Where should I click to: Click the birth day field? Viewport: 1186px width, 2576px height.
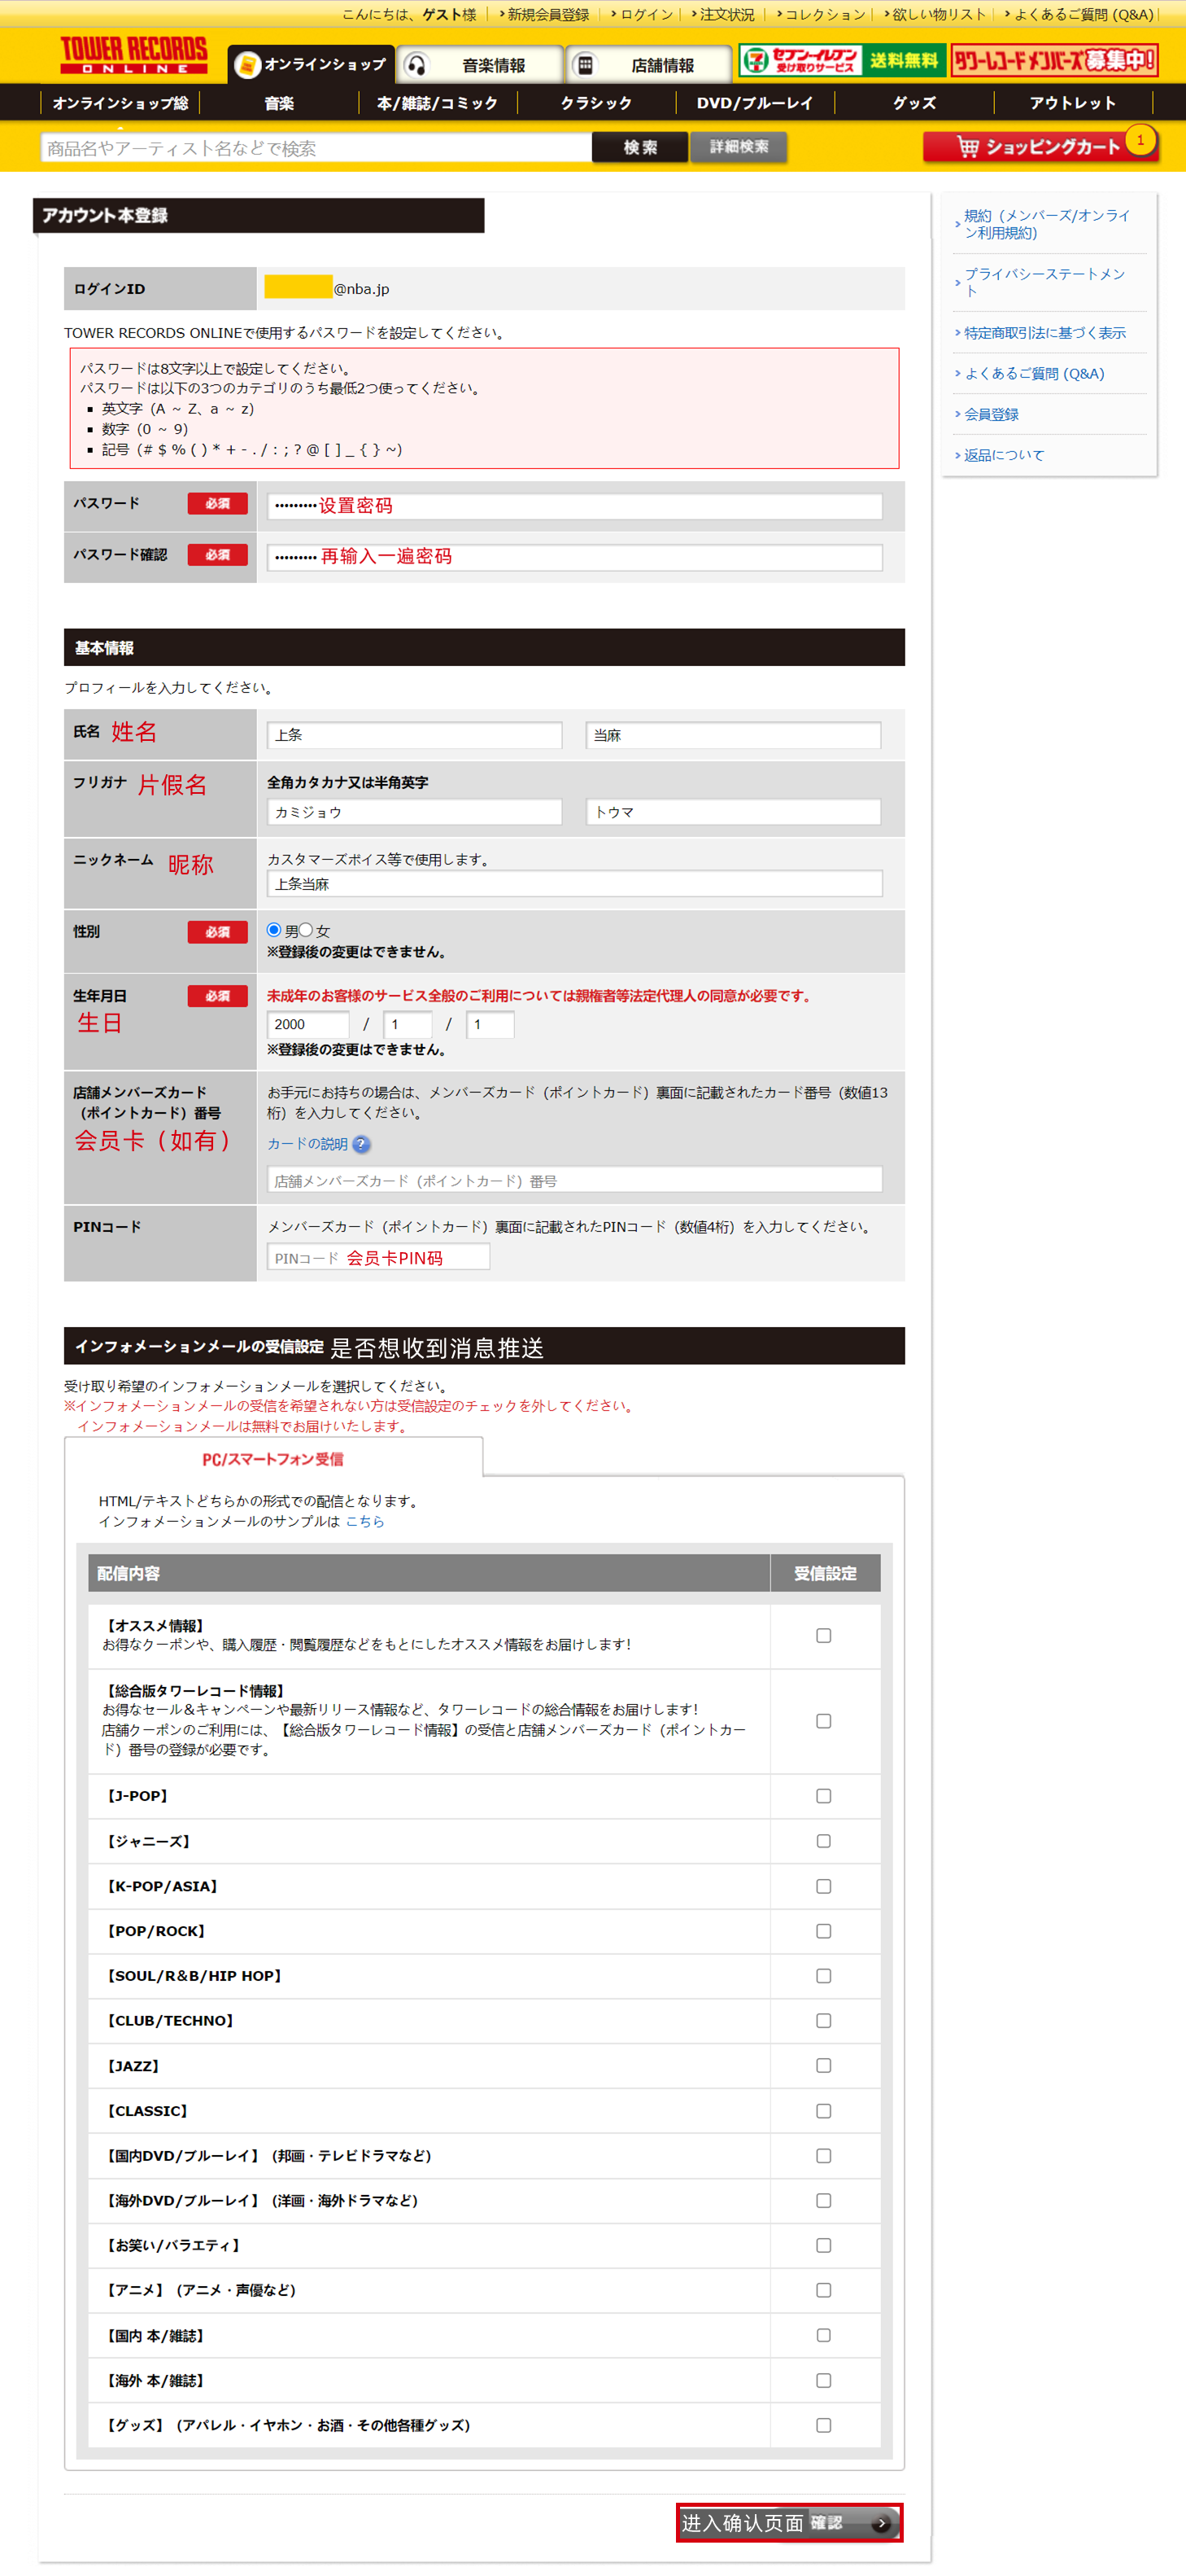coord(491,1024)
